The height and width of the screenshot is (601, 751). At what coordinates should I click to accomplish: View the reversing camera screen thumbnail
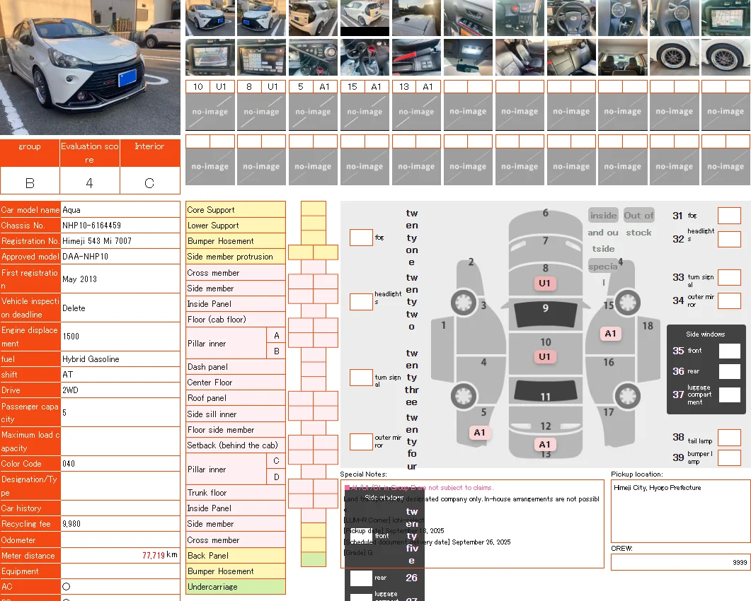coord(210,57)
